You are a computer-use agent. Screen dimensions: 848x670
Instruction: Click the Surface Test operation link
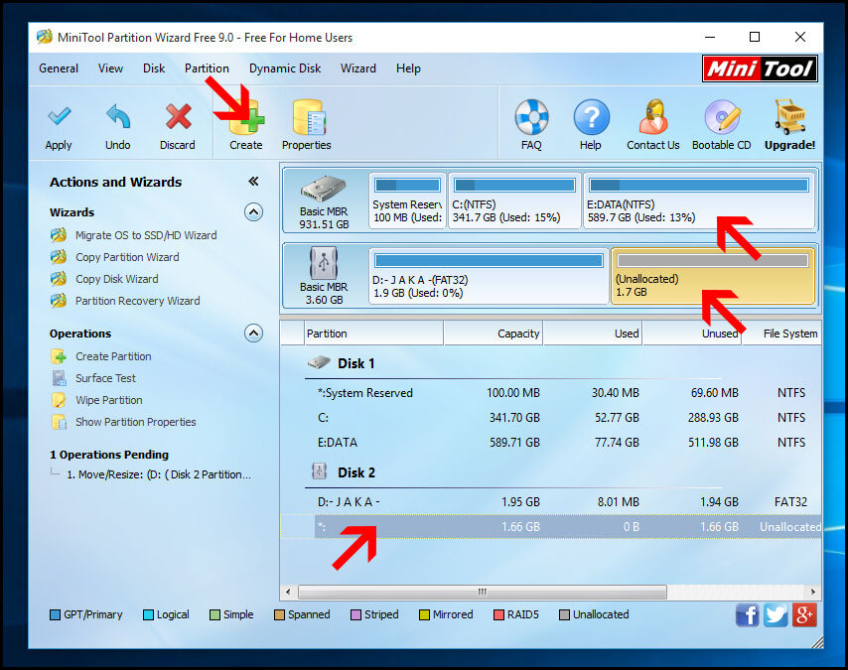coord(105,378)
